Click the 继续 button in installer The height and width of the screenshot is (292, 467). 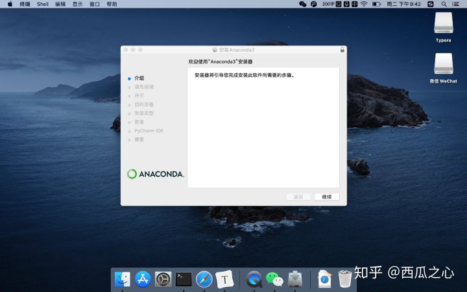coord(327,197)
